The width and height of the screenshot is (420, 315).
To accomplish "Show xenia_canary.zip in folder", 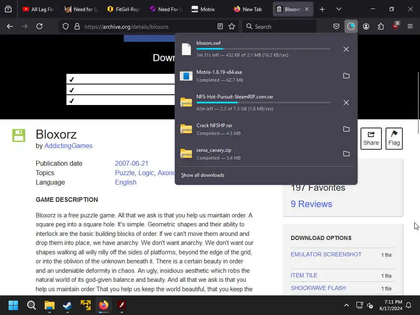I will pos(346,154).
